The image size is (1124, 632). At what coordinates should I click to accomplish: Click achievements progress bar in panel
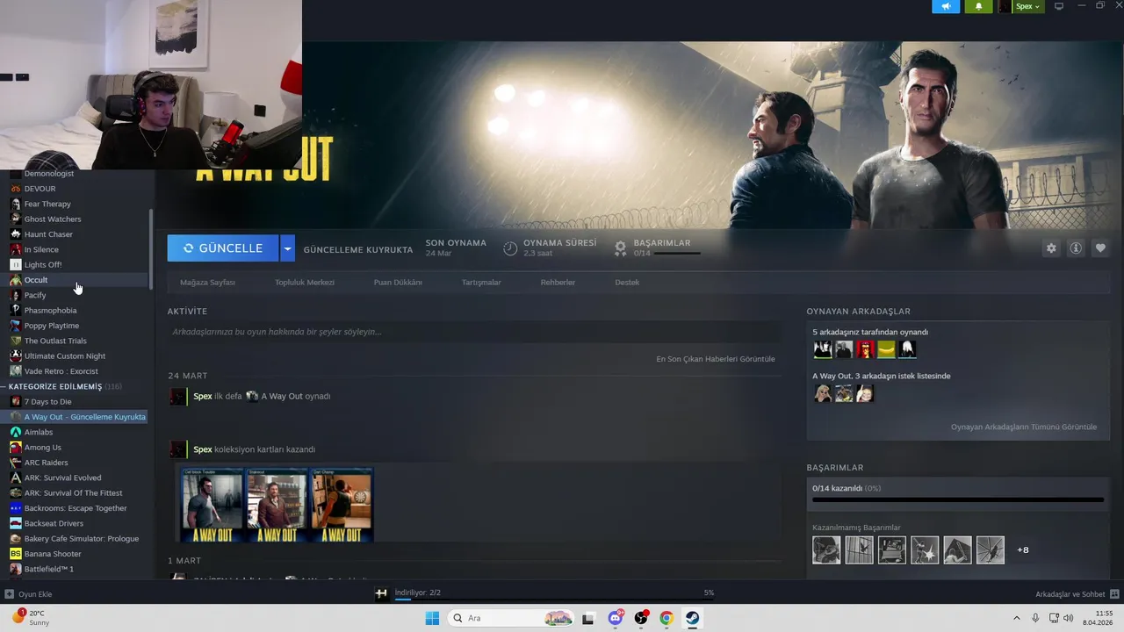[958, 499]
